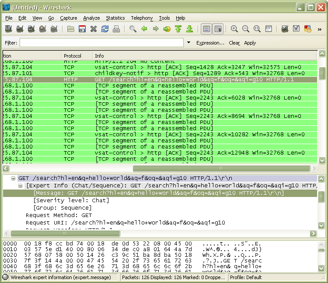Viewport: 328px width, 283px height.
Task: Click the packet details scroll right arrow
Action: pyautogui.click(x=313, y=233)
